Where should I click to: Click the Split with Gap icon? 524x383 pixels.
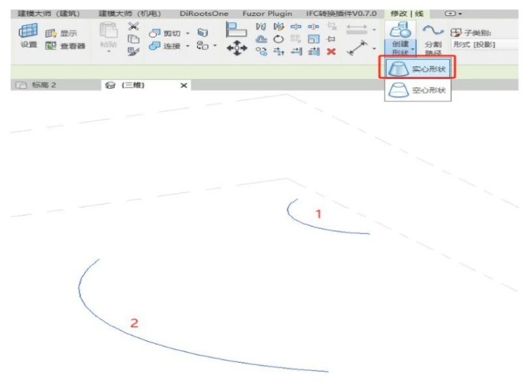313,26
